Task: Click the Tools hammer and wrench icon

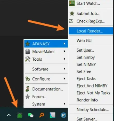Action: [28, 59]
